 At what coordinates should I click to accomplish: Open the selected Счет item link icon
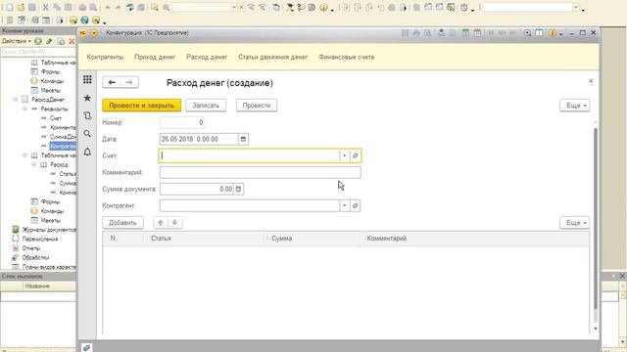(x=355, y=155)
